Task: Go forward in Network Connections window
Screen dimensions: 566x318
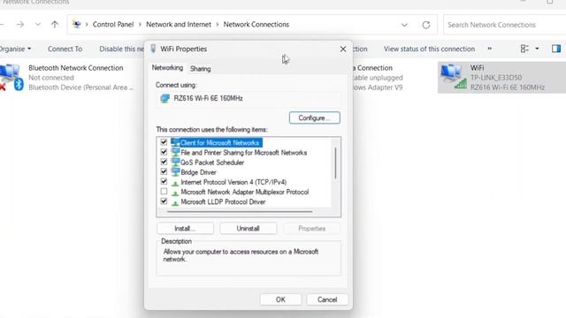Action: (20, 25)
